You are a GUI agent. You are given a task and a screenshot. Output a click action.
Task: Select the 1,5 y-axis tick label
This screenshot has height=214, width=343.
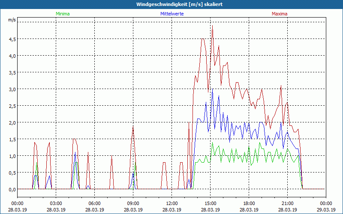(12, 139)
